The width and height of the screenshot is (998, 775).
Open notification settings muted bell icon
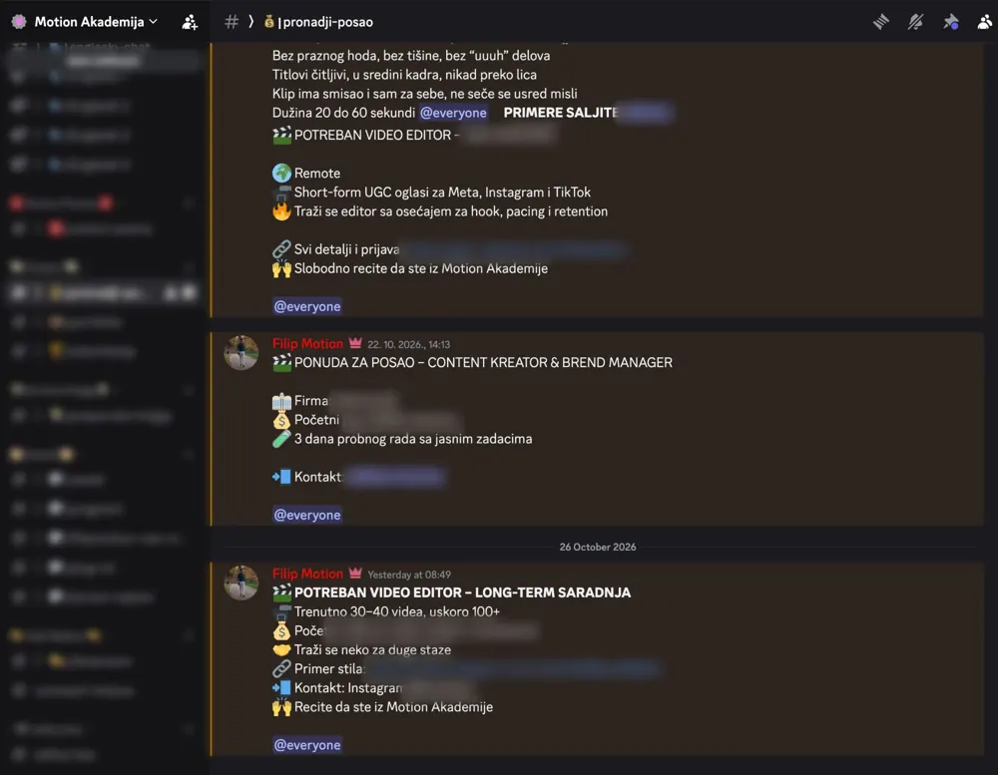[916, 22]
